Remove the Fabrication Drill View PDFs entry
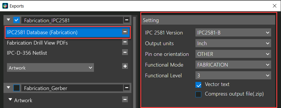281x108 pixels. [x=125, y=42]
